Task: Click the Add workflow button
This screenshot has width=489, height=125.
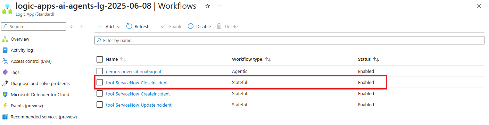Action: 105,26
